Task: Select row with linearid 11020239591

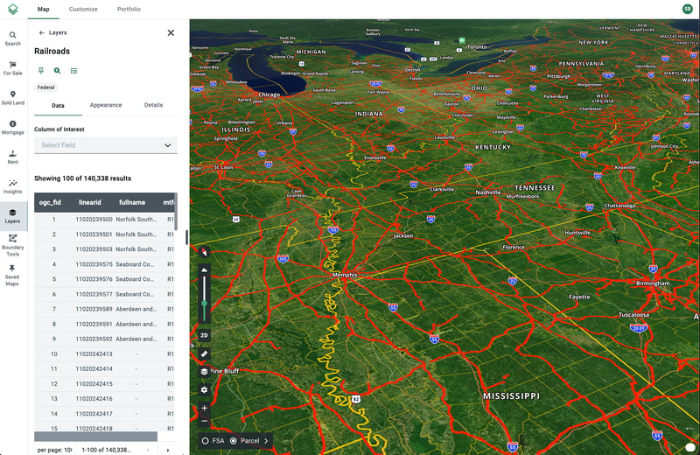Action: [104, 324]
